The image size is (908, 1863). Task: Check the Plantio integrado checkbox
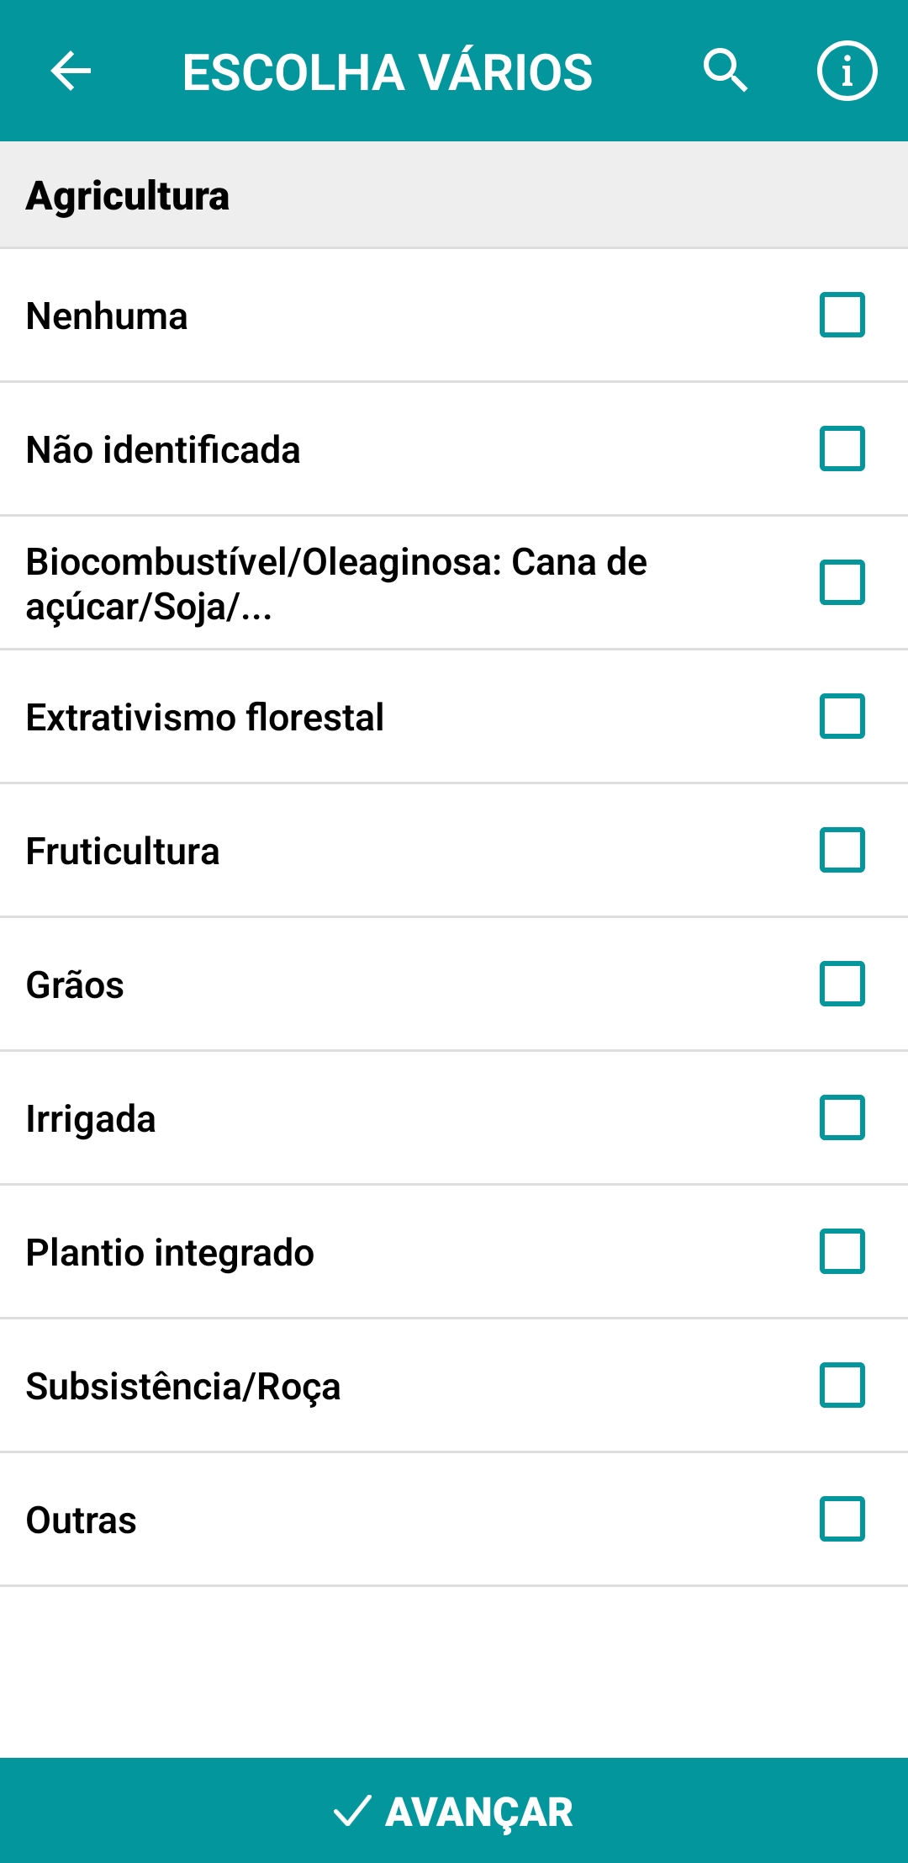(x=842, y=1251)
